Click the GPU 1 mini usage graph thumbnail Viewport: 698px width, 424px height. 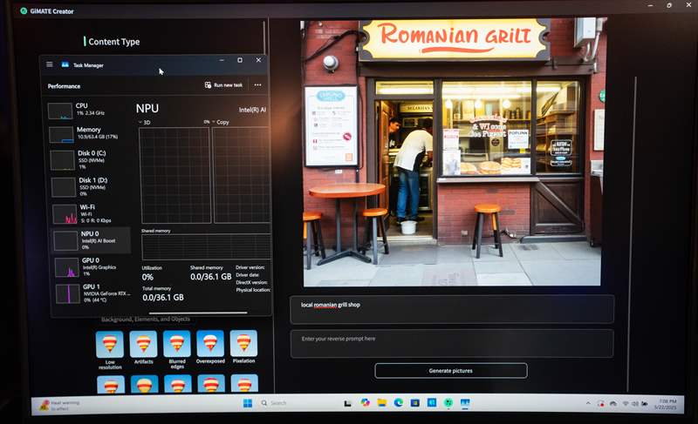tap(68, 294)
